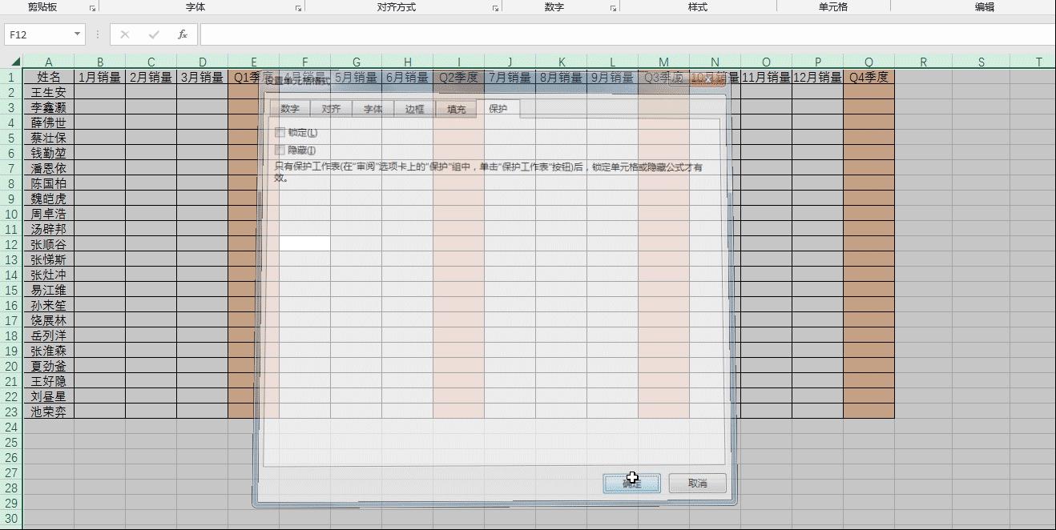1056x530 pixels.
Task: Open the 数字 group dialog launcher
Action: [613, 7]
